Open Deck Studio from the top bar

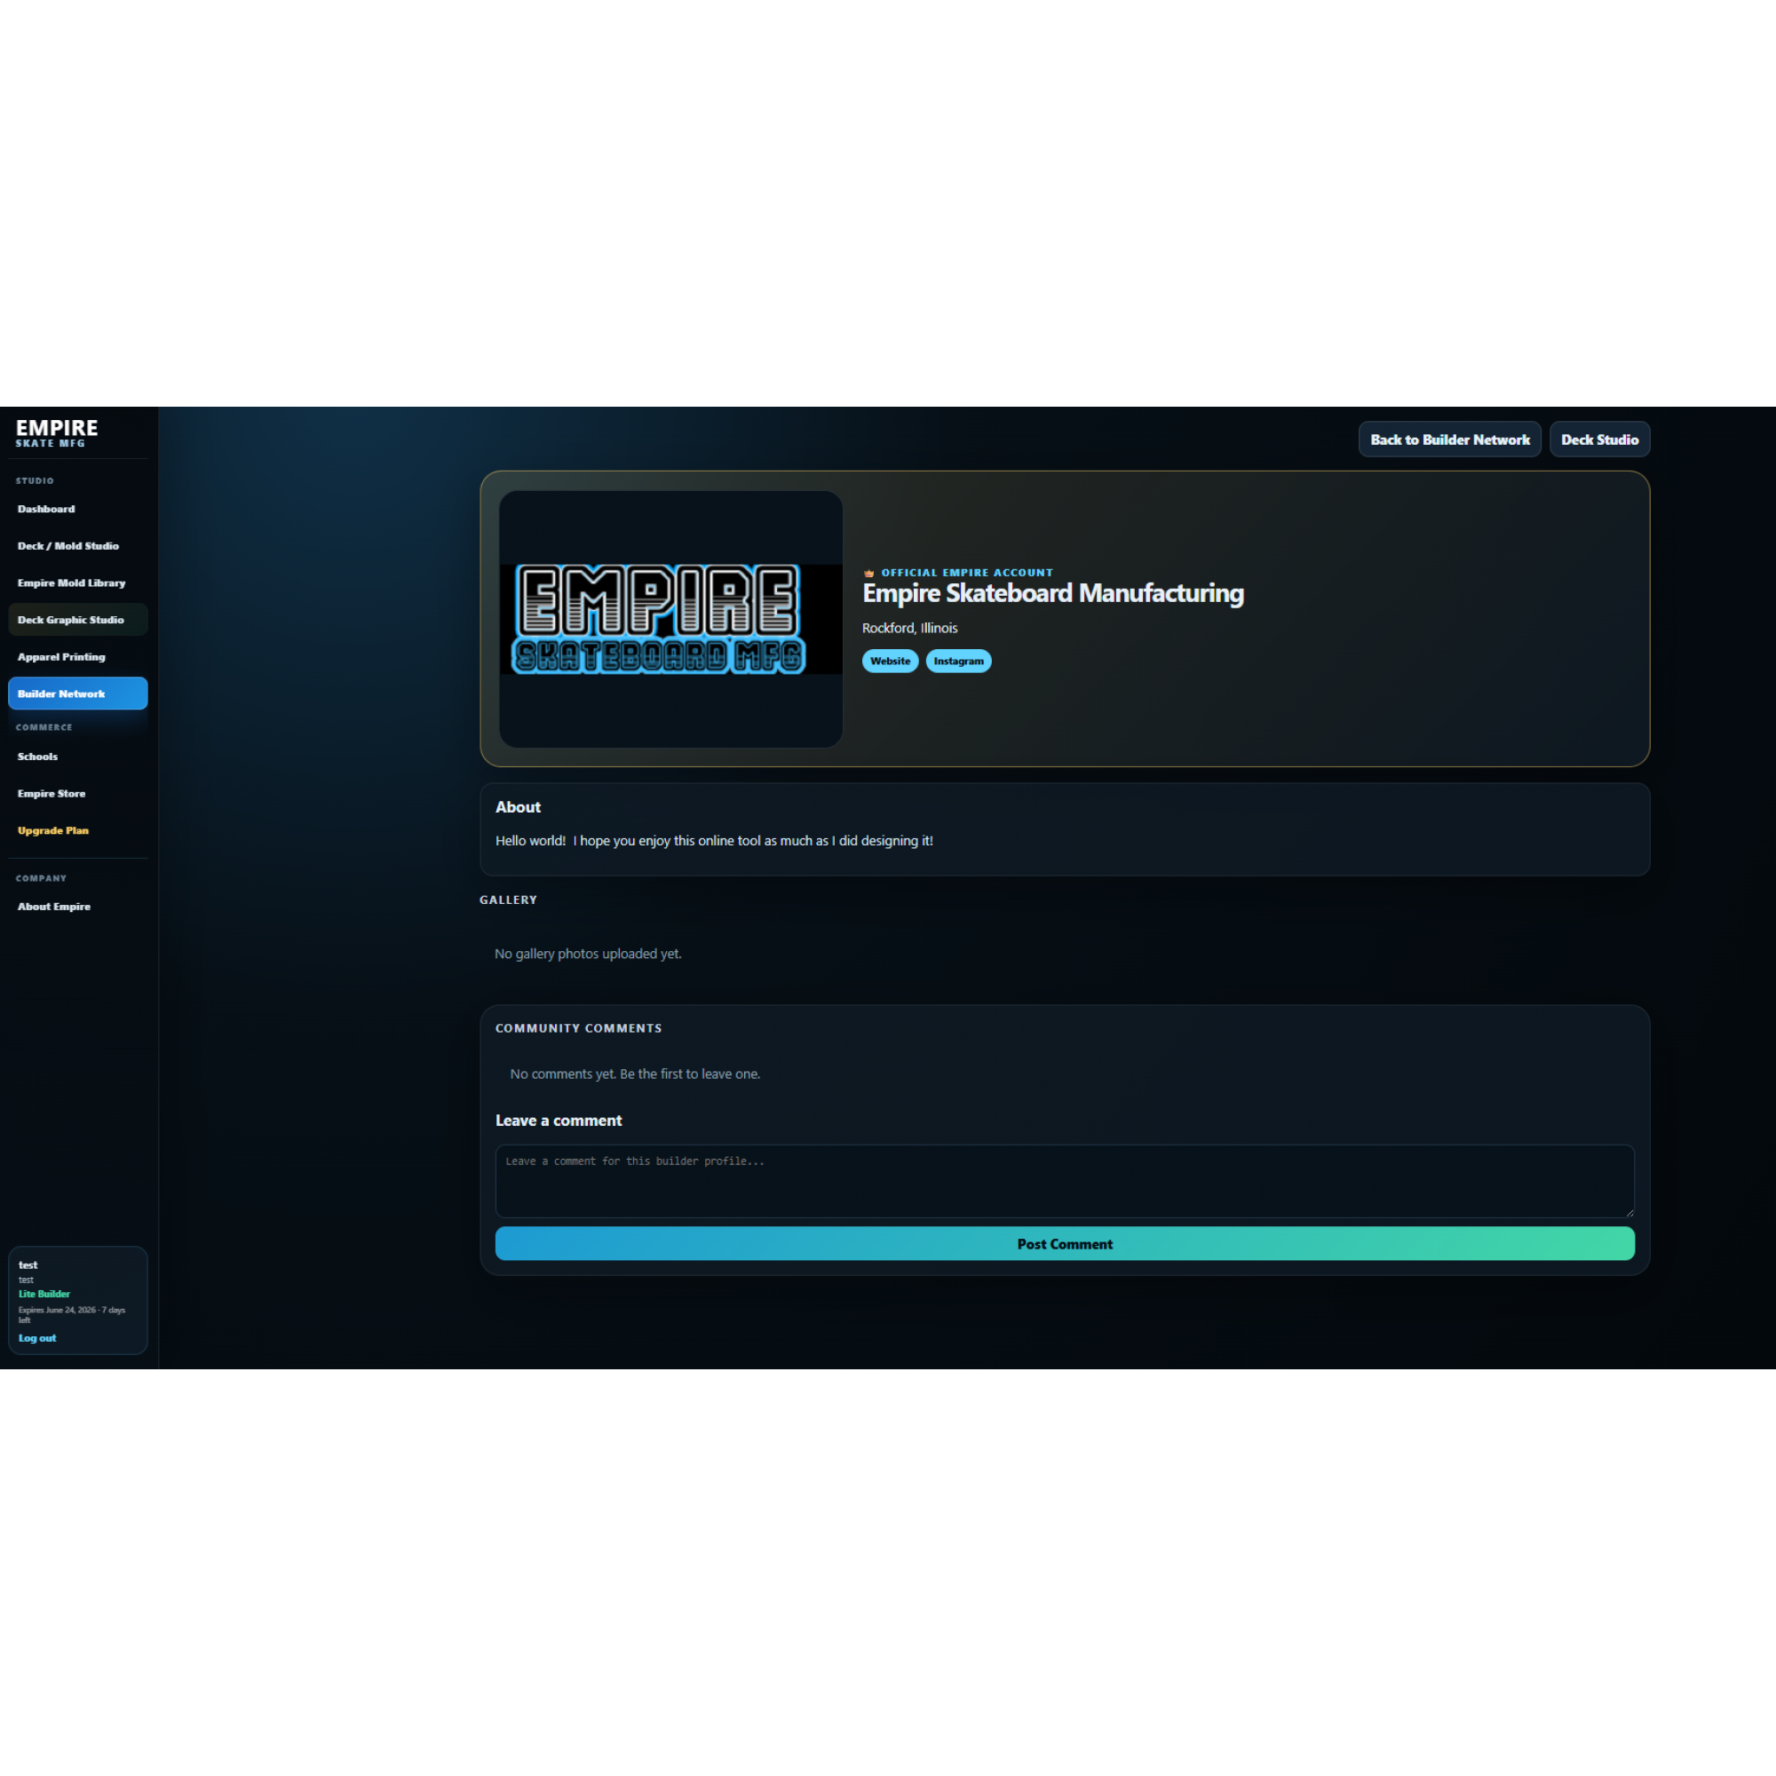1599,440
